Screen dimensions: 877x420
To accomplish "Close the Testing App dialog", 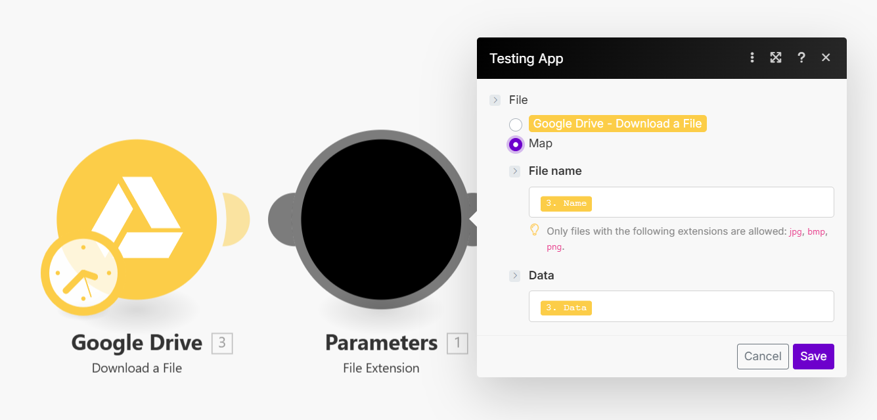I will tap(826, 58).
